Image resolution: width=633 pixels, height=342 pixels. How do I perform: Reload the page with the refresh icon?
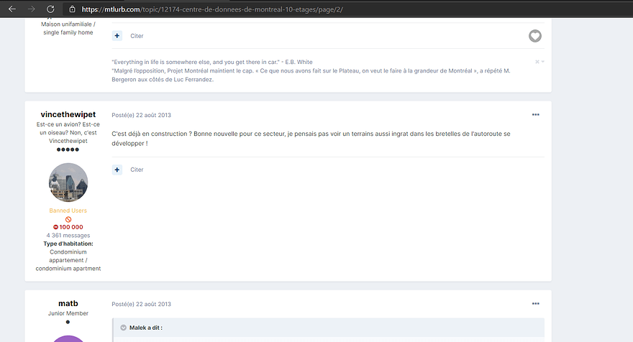50,9
